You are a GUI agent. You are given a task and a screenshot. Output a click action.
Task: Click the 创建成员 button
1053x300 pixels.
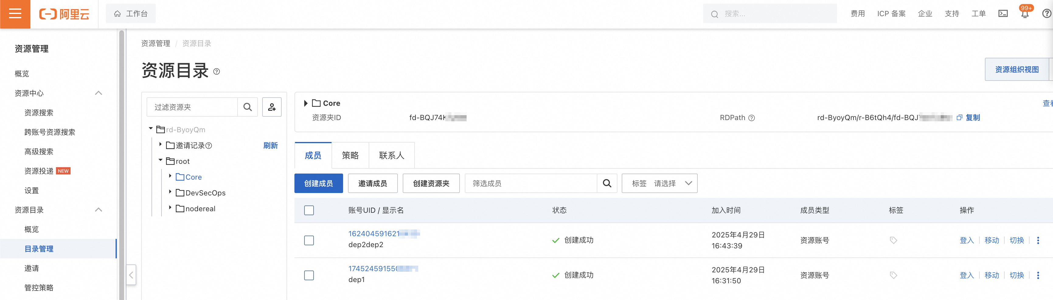[318, 184]
